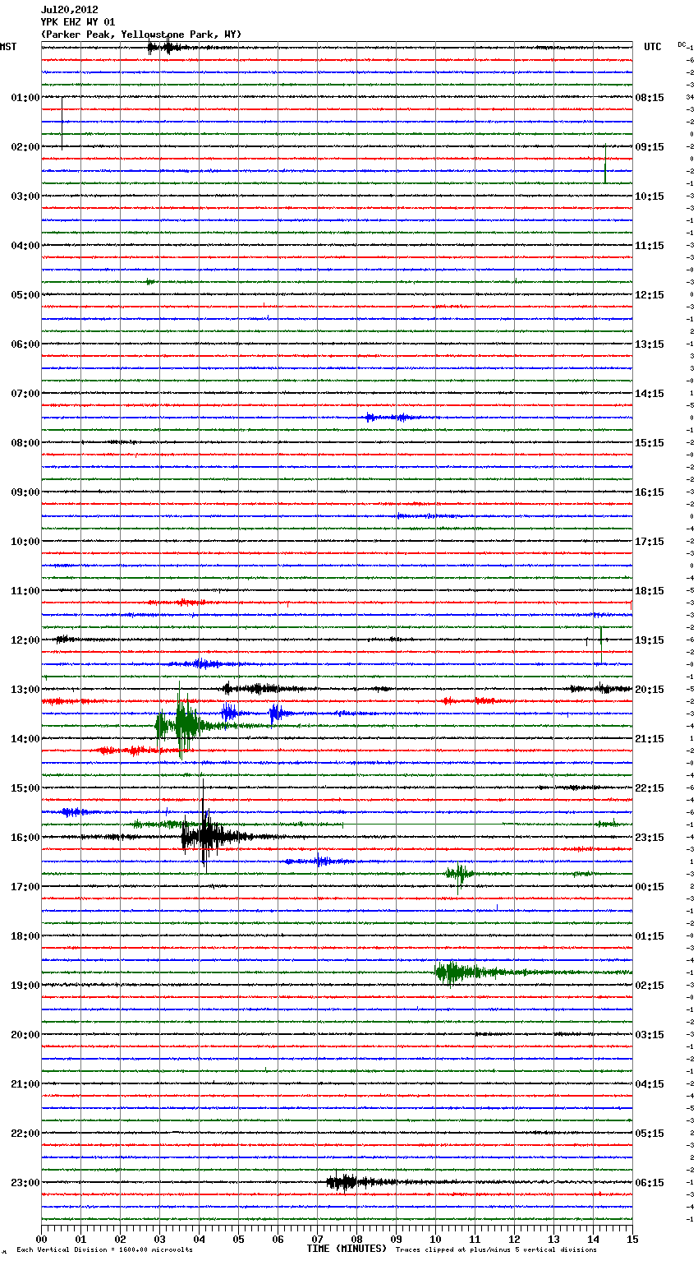Click the 12:15 UTC time label
This screenshot has height=1261, width=698.
click(x=650, y=295)
